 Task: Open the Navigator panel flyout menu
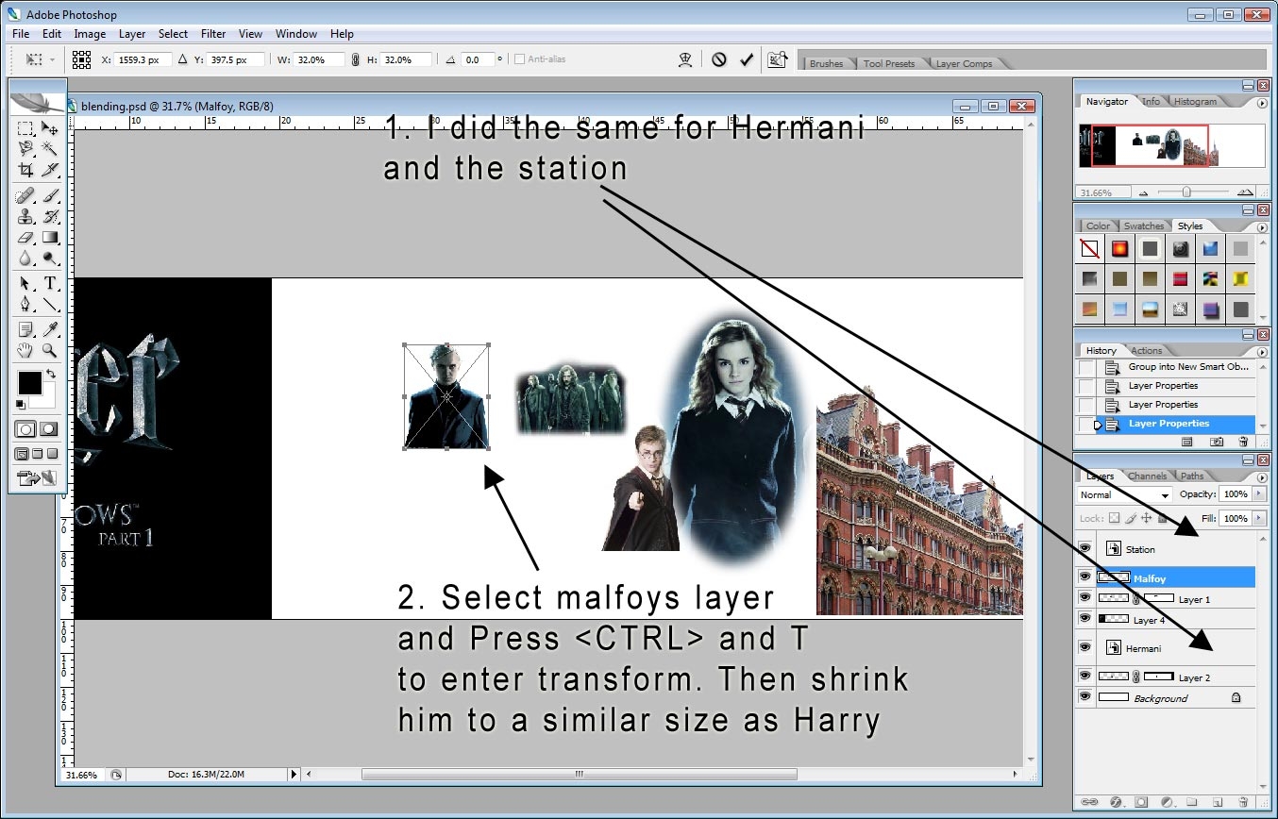tap(1262, 103)
